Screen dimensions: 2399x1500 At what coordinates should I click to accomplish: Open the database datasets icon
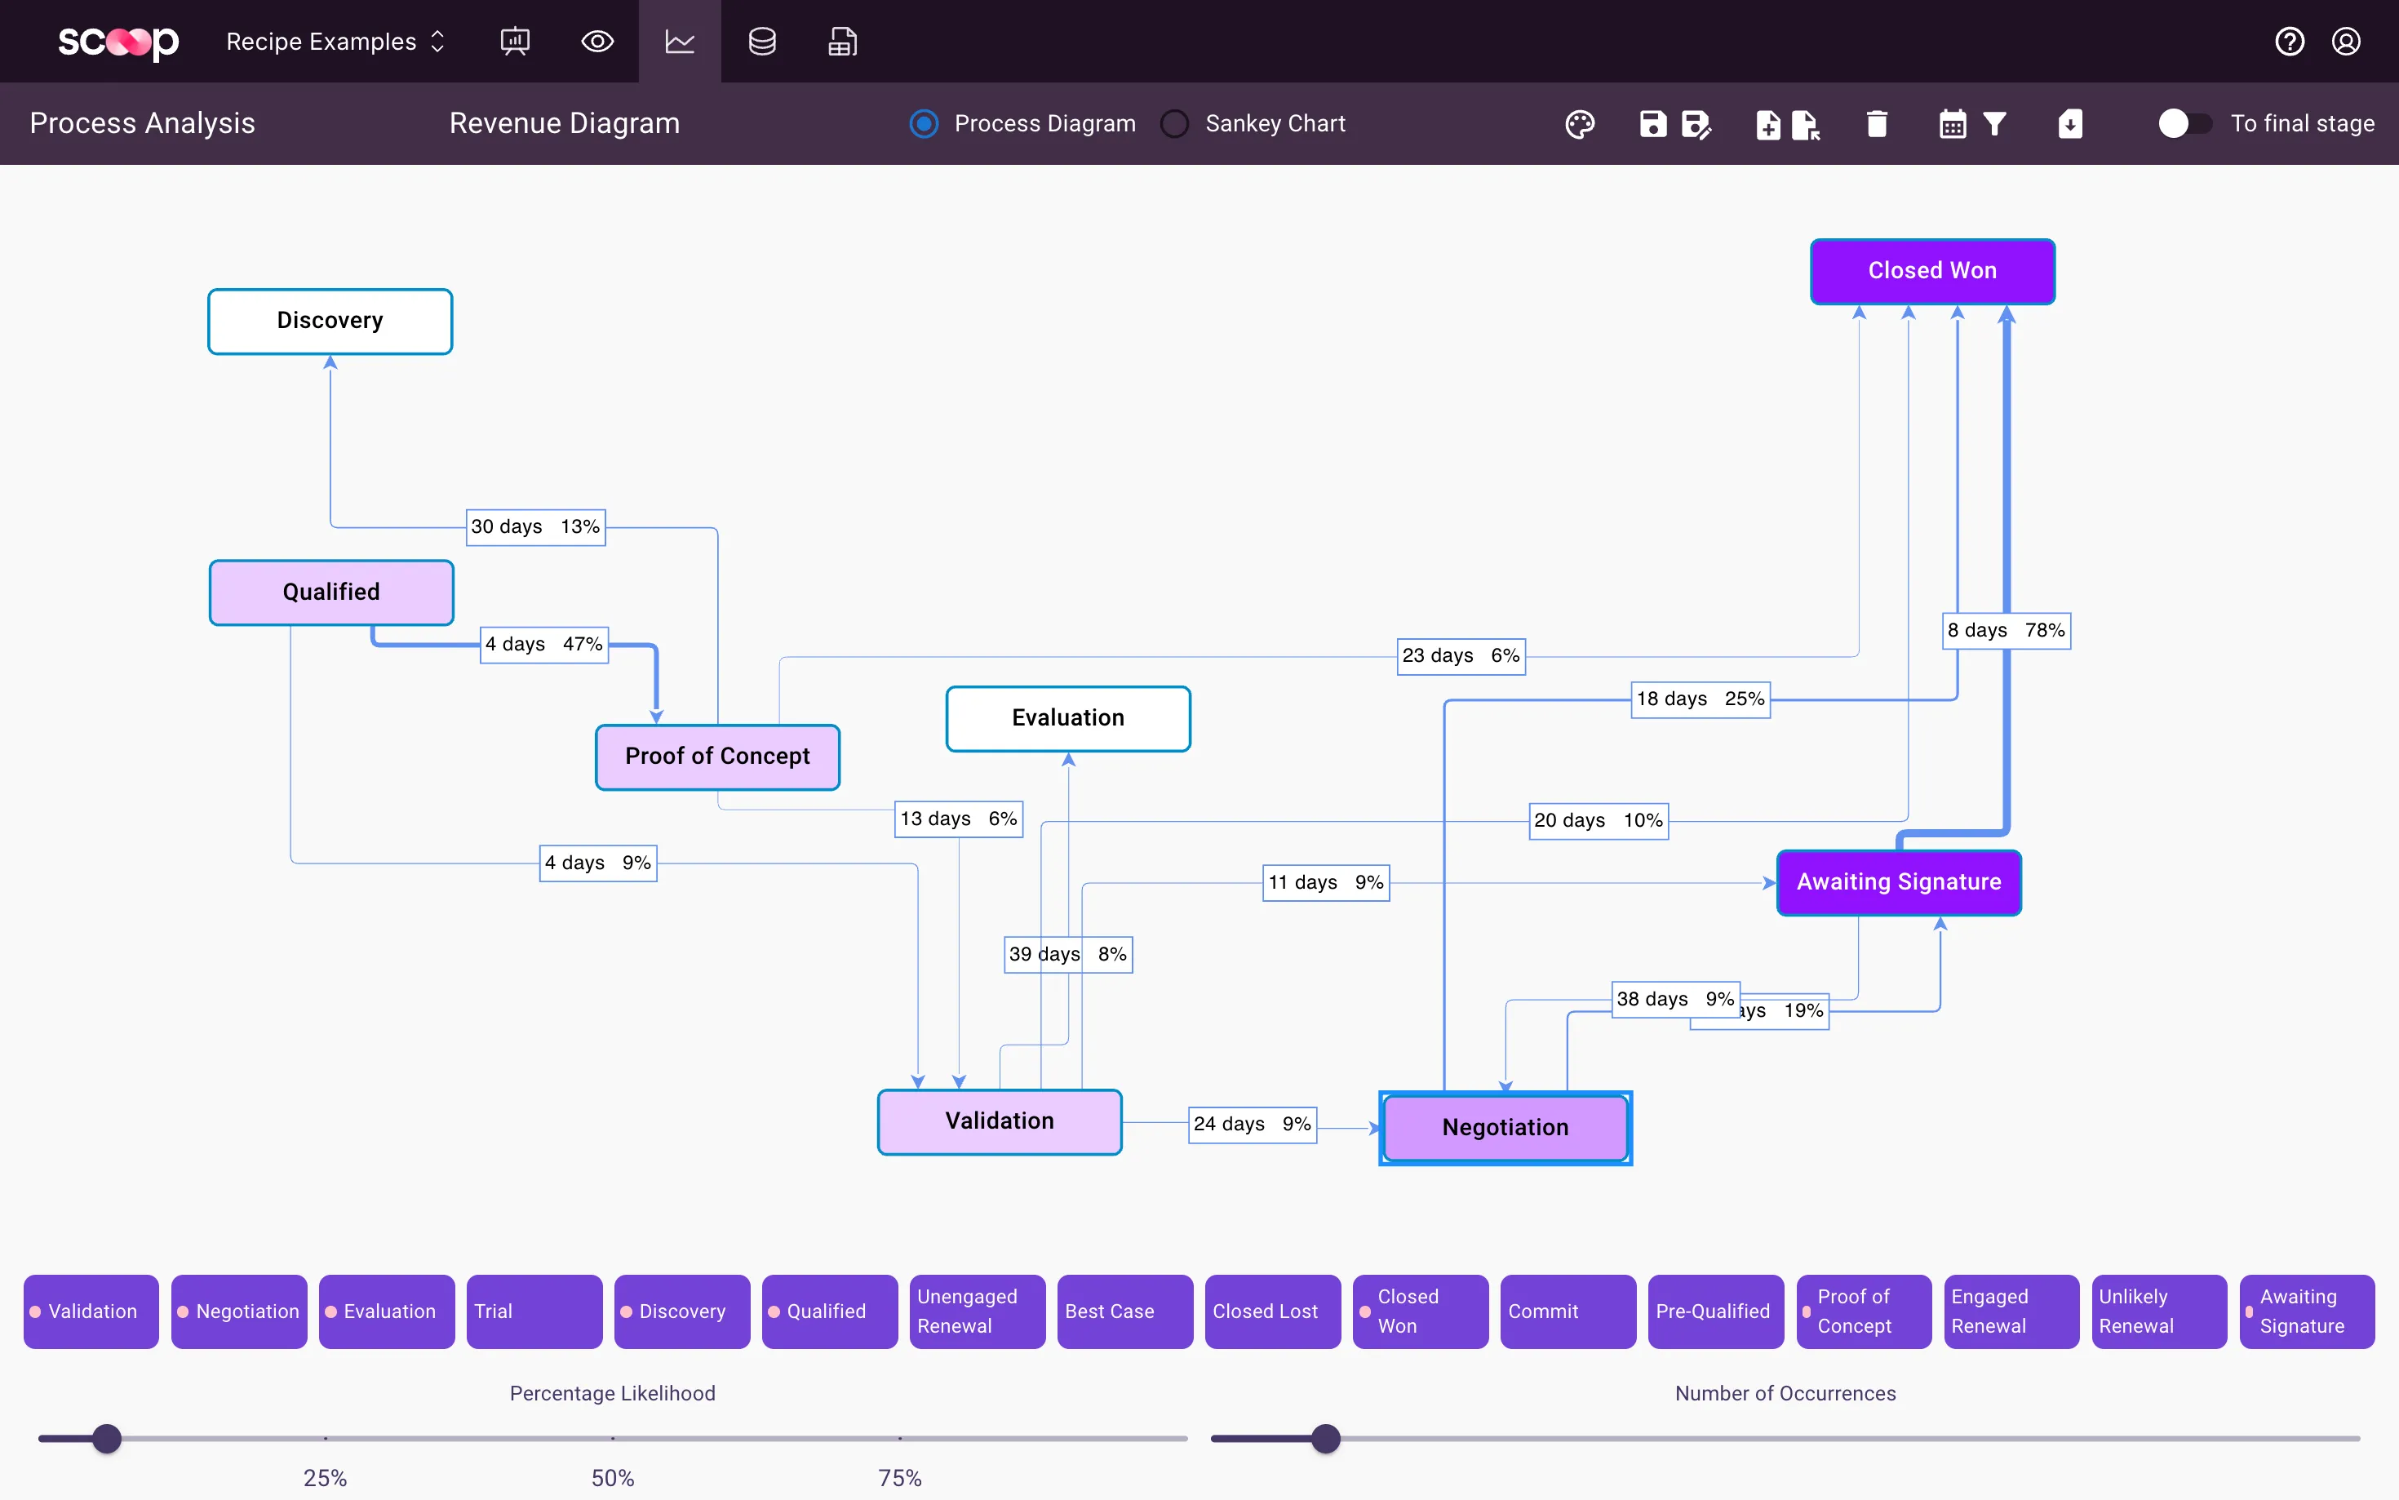click(x=761, y=42)
